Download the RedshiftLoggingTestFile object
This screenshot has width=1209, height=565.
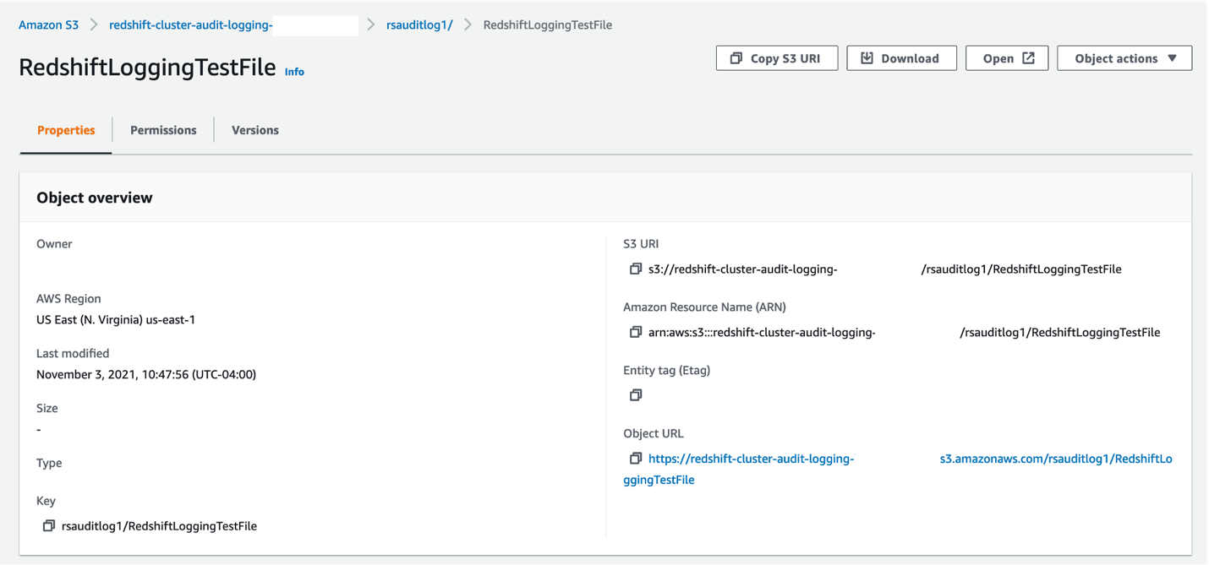(901, 58)
